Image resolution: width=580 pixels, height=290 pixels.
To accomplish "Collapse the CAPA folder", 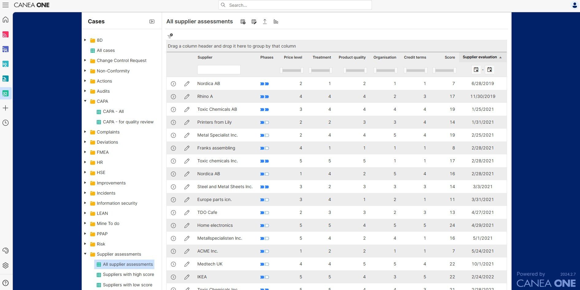I will click(x=85, y=101).
